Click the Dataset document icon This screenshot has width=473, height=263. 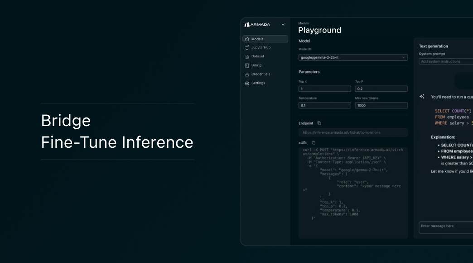(x=247, y=56)
